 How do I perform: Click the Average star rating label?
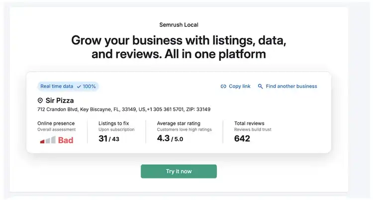point(179,123)
